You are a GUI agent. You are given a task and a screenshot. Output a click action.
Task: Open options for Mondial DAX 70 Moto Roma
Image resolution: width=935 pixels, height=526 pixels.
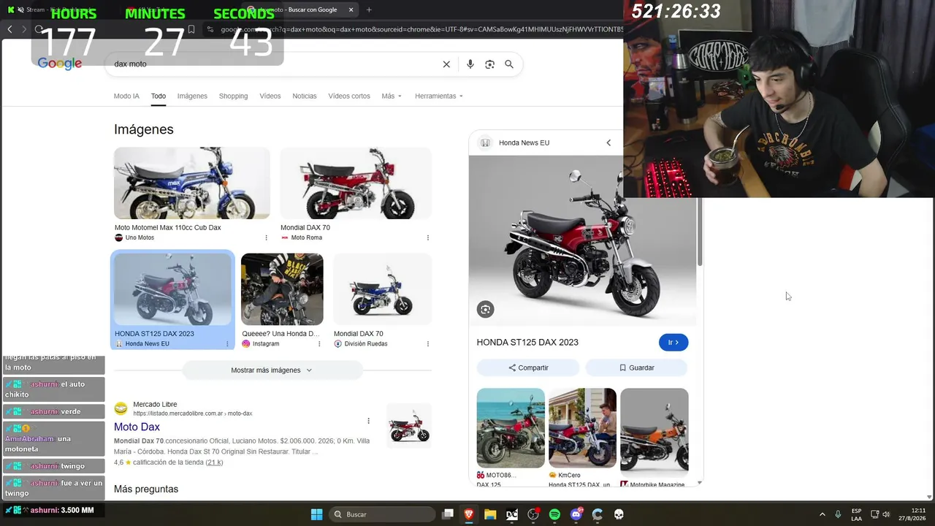pyautogui.click(x=428, y=237)
